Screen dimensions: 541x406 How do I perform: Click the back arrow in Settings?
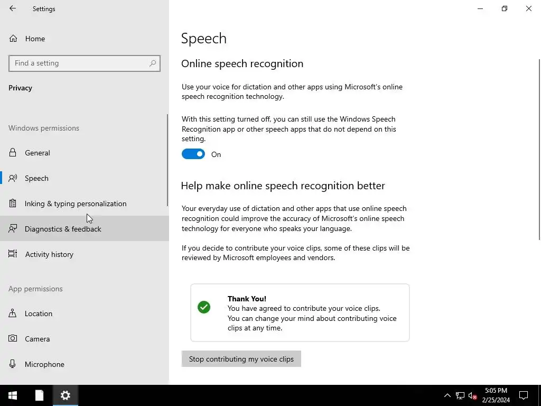(x=13, y=8)
